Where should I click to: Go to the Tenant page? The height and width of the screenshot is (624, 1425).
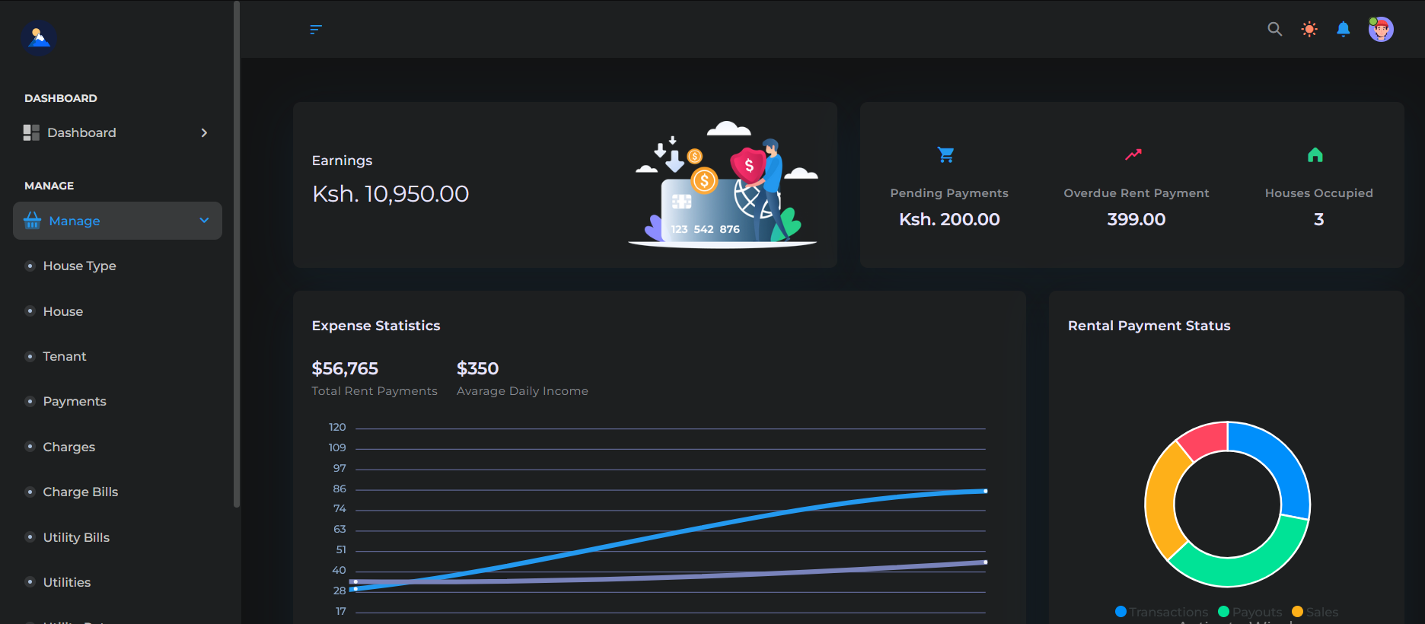pos(65,356)
